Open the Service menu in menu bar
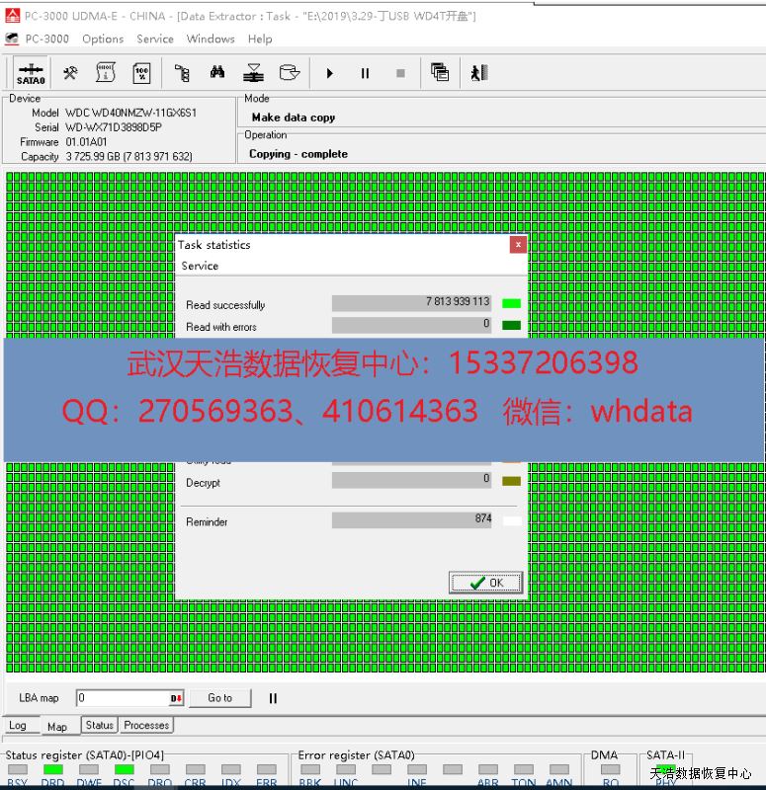The image size is (766, 790). 155,39
